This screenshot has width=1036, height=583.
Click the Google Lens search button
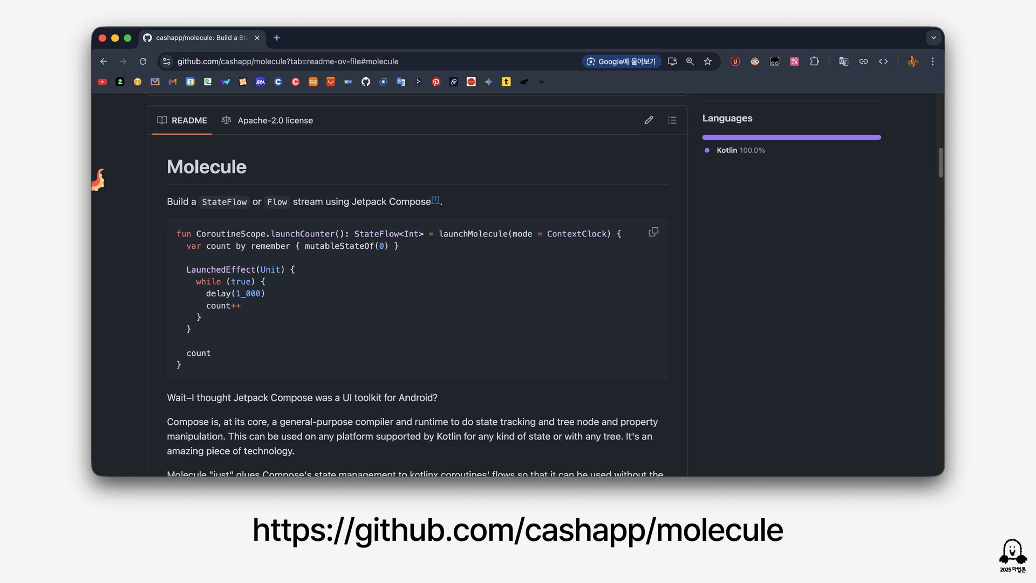point(621,62)
